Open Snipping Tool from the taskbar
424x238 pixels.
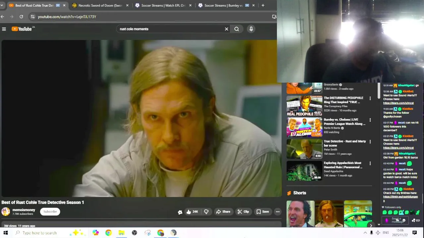click(x=148, y=233)
